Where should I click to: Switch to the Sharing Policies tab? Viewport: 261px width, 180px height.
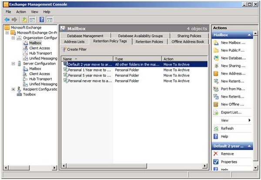pos(189,36)
